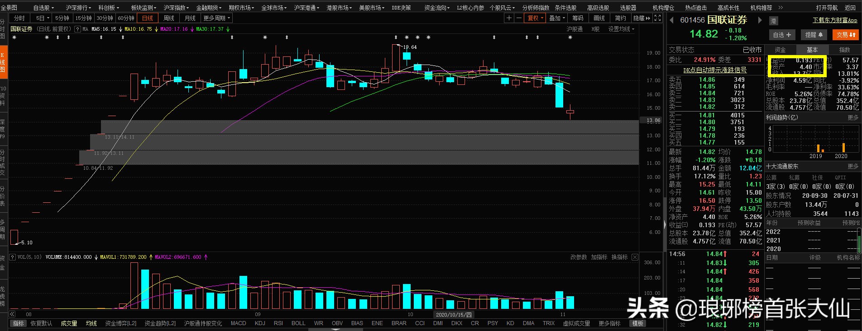Toggle H股 overlay
This screenshot has width=862, height=331.
pos(595,29)
